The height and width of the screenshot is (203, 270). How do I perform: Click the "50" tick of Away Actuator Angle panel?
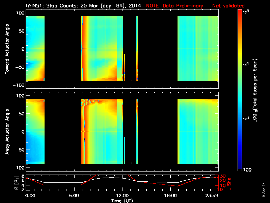[x=22, y=114]
